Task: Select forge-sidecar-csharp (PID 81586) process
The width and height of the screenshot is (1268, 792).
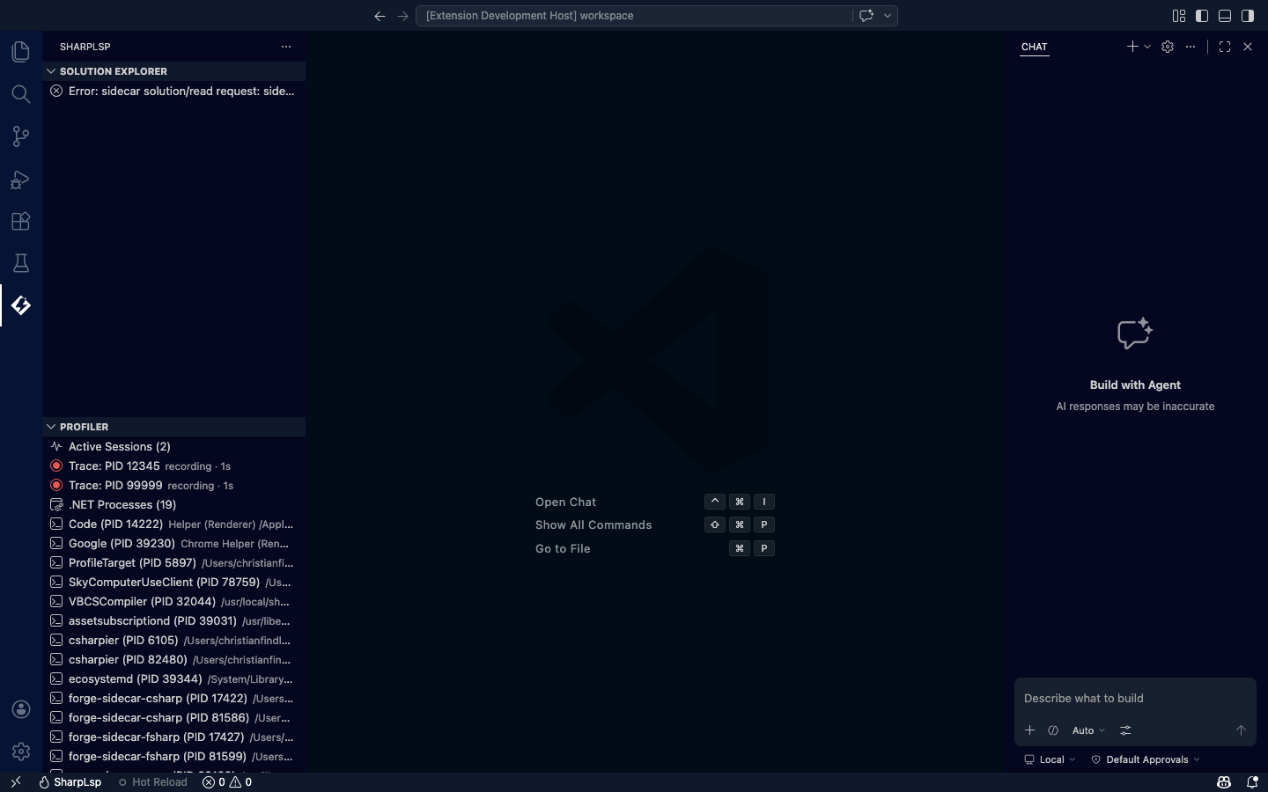Action: tap(173, 717)
